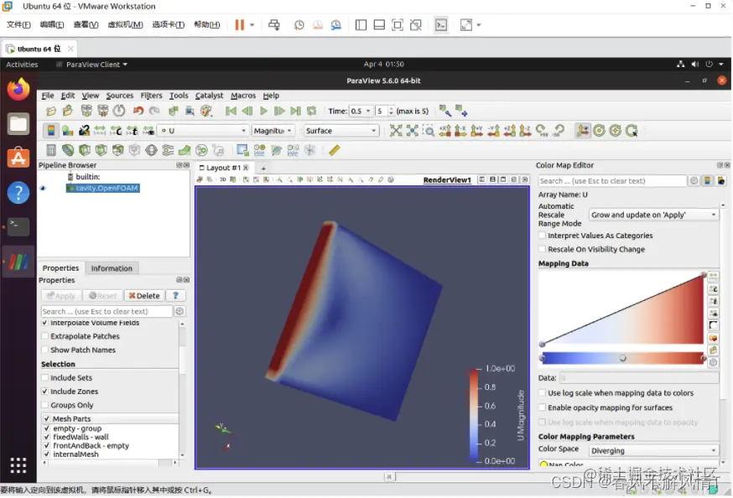Toggle the animation loop icon
Screen dimensions: 733x498
[311, 112]
